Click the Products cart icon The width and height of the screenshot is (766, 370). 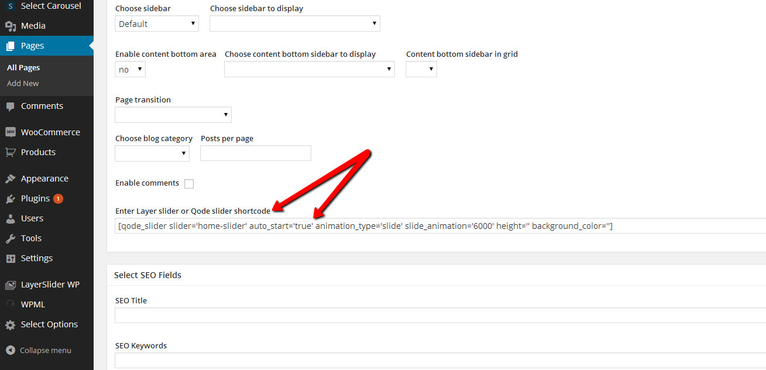pyautogui.click(x=10, y=152)
